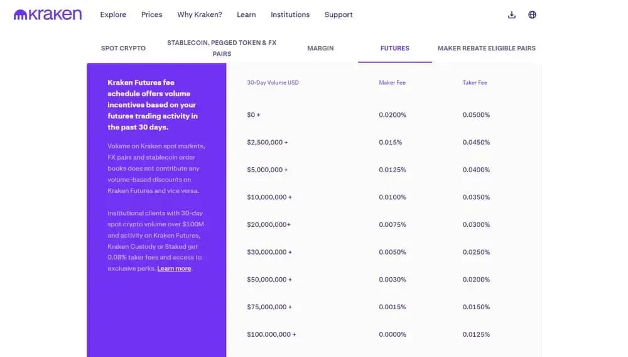Click the Learn more link
The width and height of the screenshot is (628, 357).
pyautogui.click(x=174, y=268)
